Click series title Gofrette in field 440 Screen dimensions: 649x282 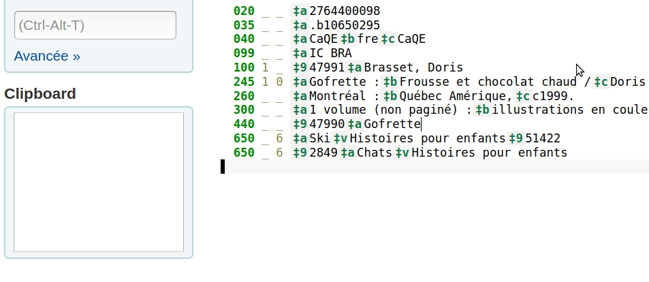pos(392,124)
